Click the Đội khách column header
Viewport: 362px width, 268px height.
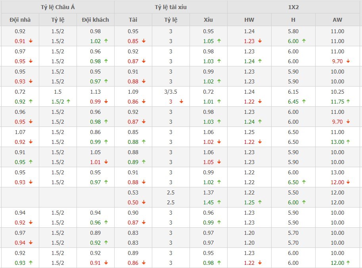pyautogui.click(x=95, y=20)
